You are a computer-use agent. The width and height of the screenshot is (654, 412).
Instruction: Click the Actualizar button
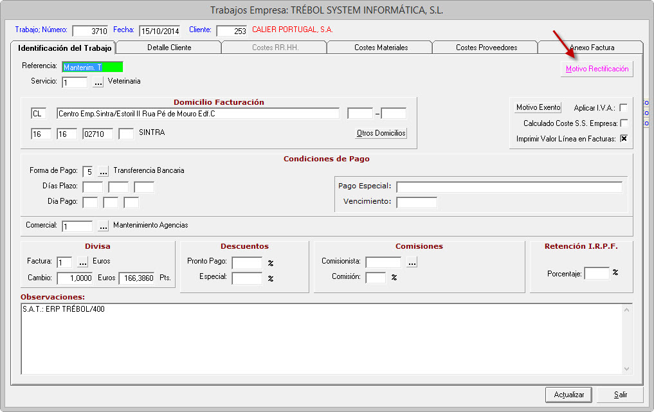pyautogui.click(x=568, y=395)
